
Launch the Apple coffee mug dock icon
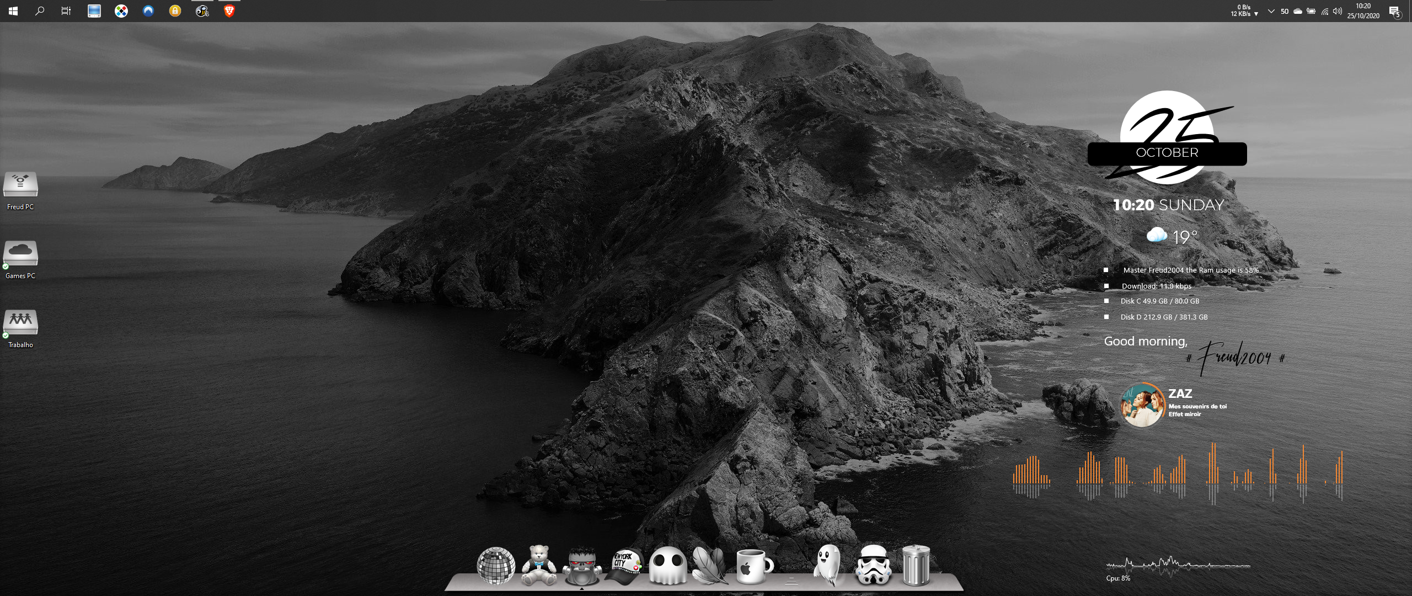pyautogui.click(x=753, y=566)
